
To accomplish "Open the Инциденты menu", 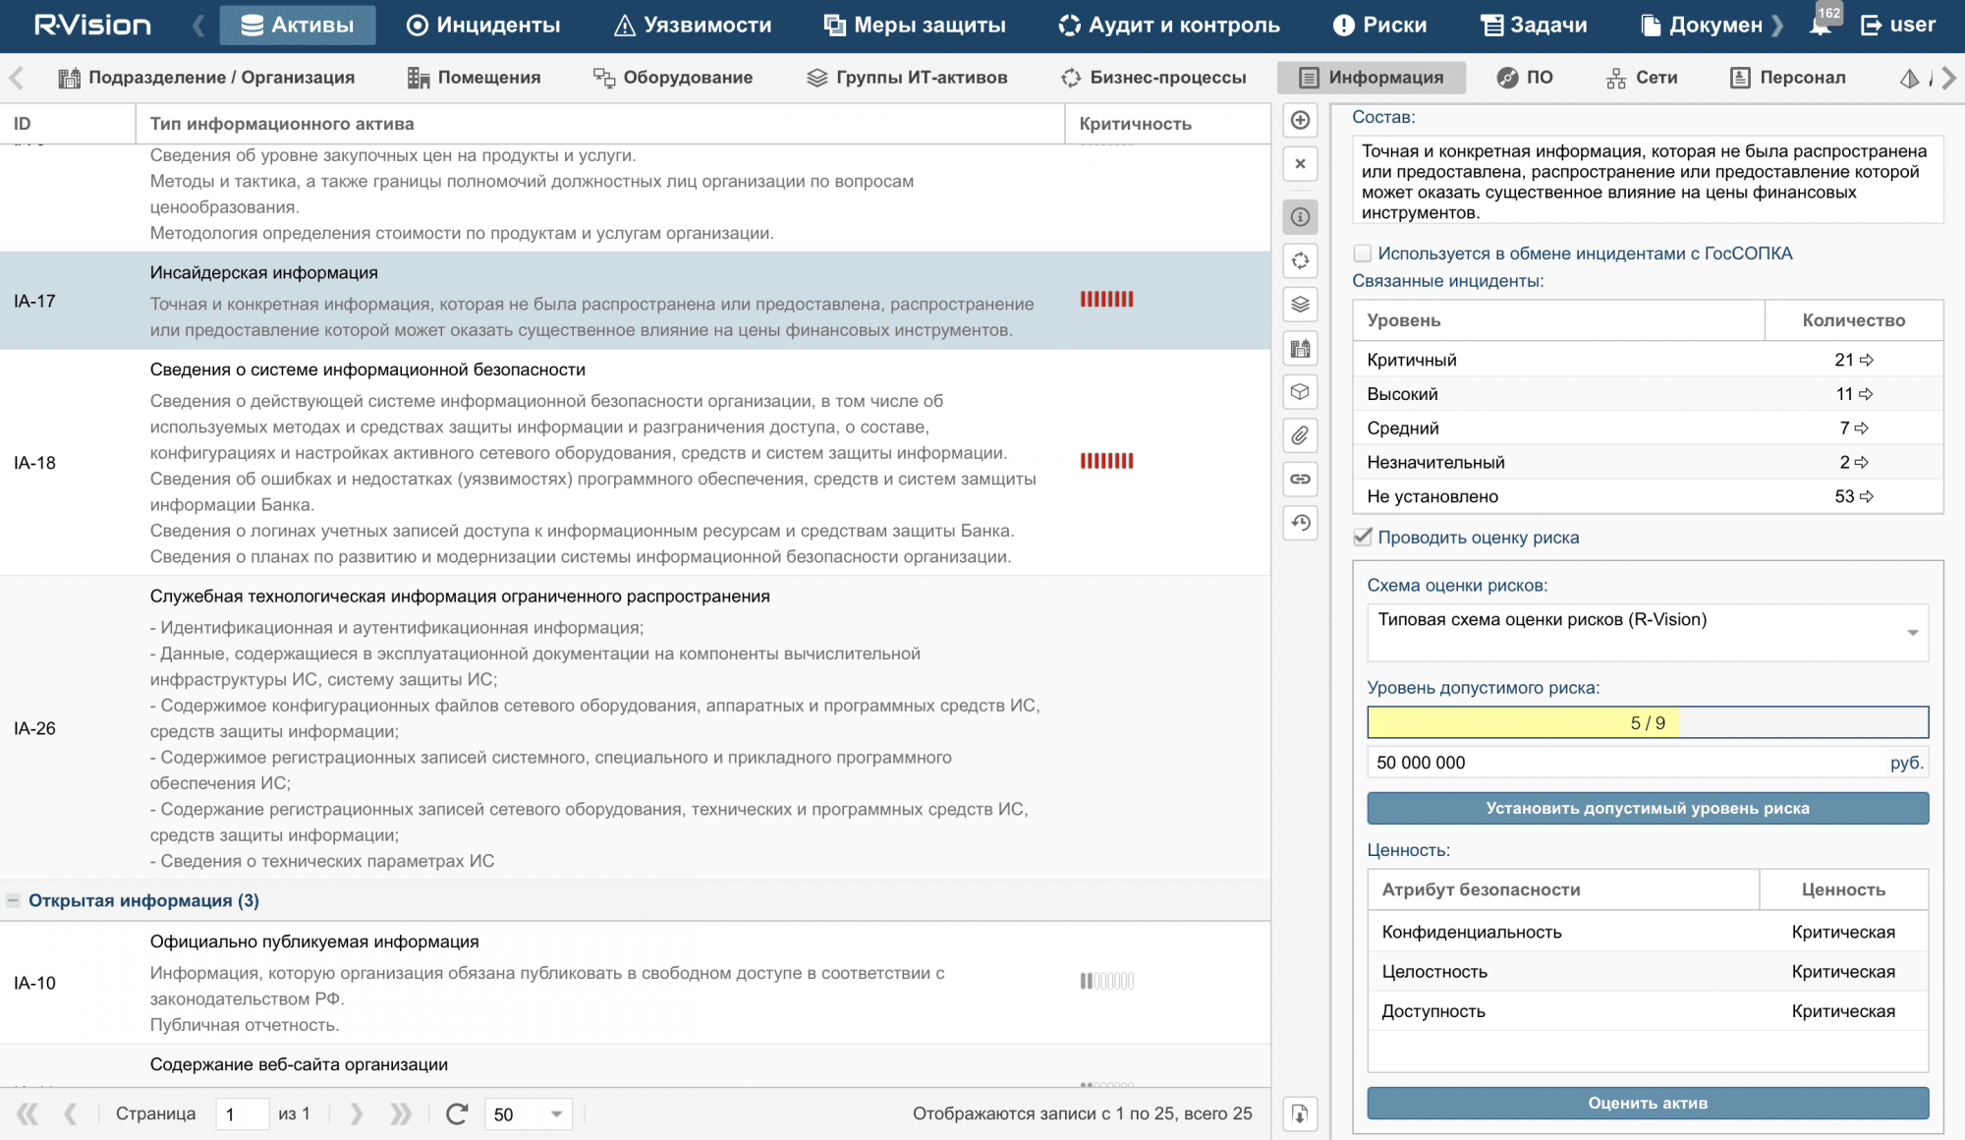I will (x=484, y=26).
